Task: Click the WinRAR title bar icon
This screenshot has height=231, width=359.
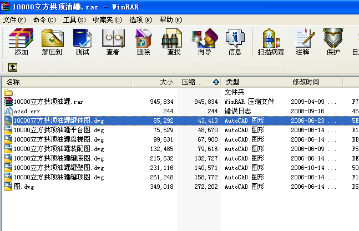Action: [6, 7]
